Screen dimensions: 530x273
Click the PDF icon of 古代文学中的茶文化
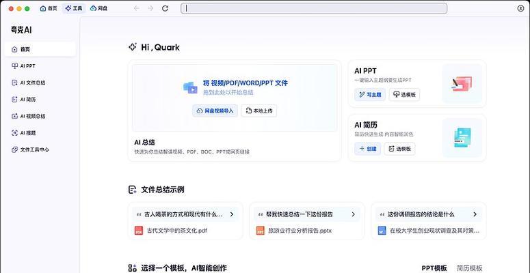pyautogui.click(x=139, y=231)
